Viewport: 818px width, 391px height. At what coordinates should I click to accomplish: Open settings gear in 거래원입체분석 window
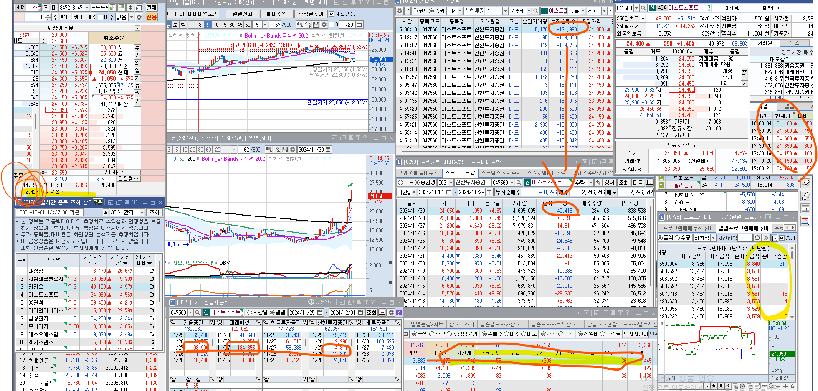[391, 312]
